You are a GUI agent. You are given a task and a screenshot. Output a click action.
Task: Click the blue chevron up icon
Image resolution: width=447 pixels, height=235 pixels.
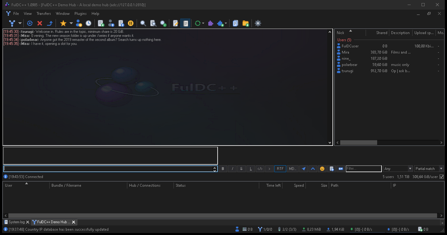[313, 169]
